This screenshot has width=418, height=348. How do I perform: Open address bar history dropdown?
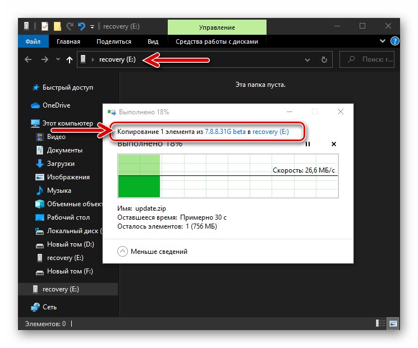pos(307,59)
